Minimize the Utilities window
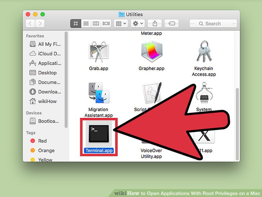Image resolution: width=262 pixels, height=197 pixels. tap(35, 14)
